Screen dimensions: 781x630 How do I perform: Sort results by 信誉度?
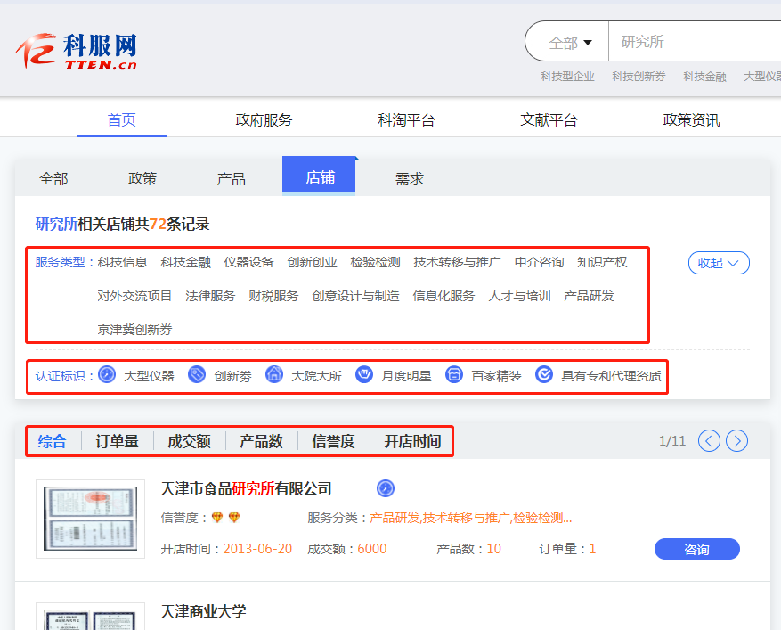(333, 441)
